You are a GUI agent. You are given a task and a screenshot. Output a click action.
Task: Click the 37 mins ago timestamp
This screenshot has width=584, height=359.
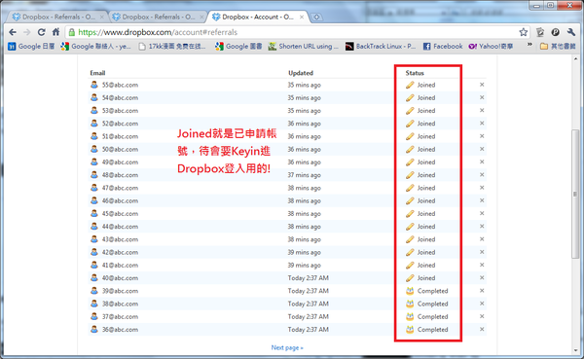(304, 175)
